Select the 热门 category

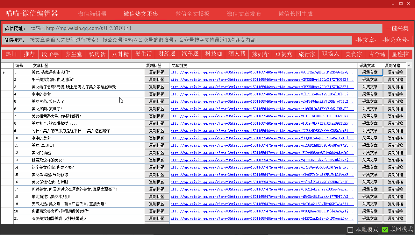[x=11, y=54]
